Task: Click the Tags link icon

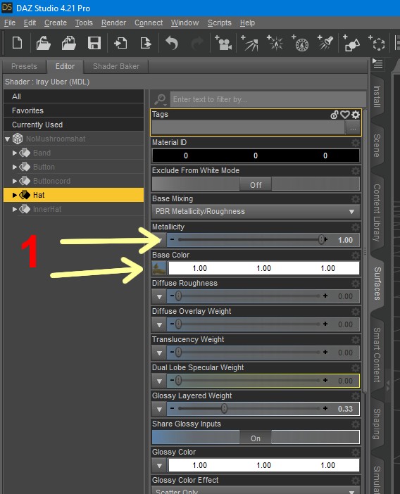Action: (x=334, y=115)
